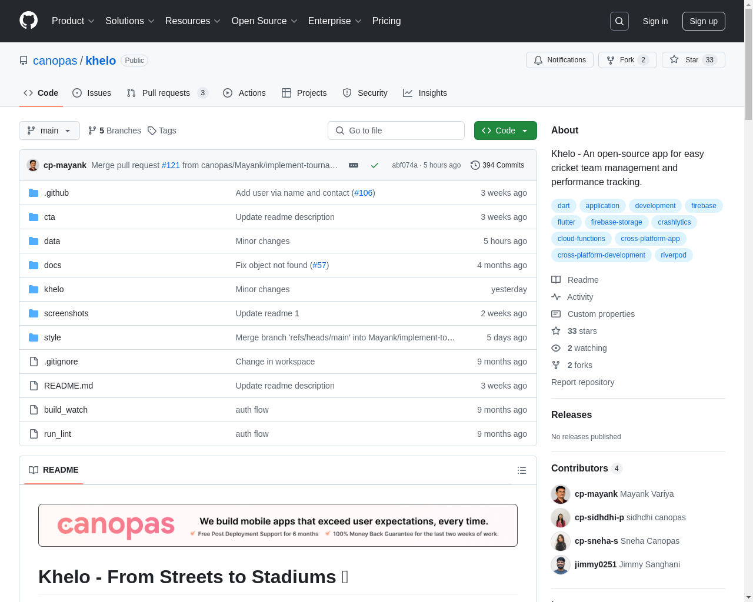This screenshot has width=753, height=602.
Task: View jimmy0251 contributor avatar
Action: [561, 564]
